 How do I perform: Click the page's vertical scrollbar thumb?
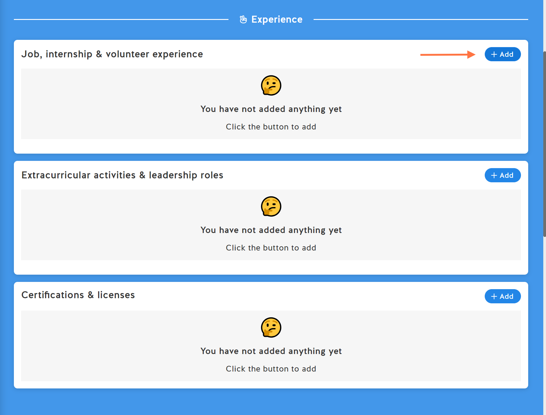click(x=544, y=144)
